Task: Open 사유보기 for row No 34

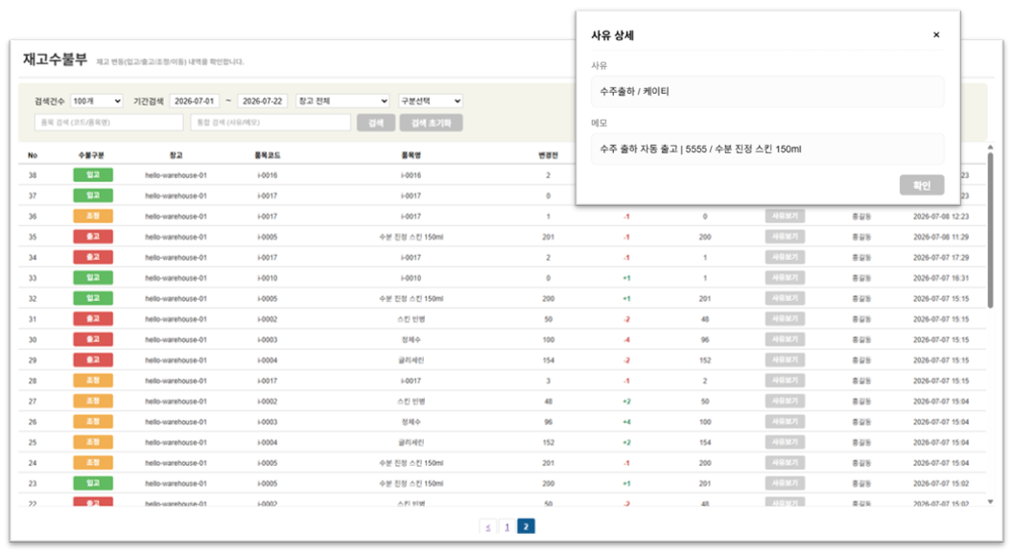Action: pyautogui.click(x=785, y=257)
